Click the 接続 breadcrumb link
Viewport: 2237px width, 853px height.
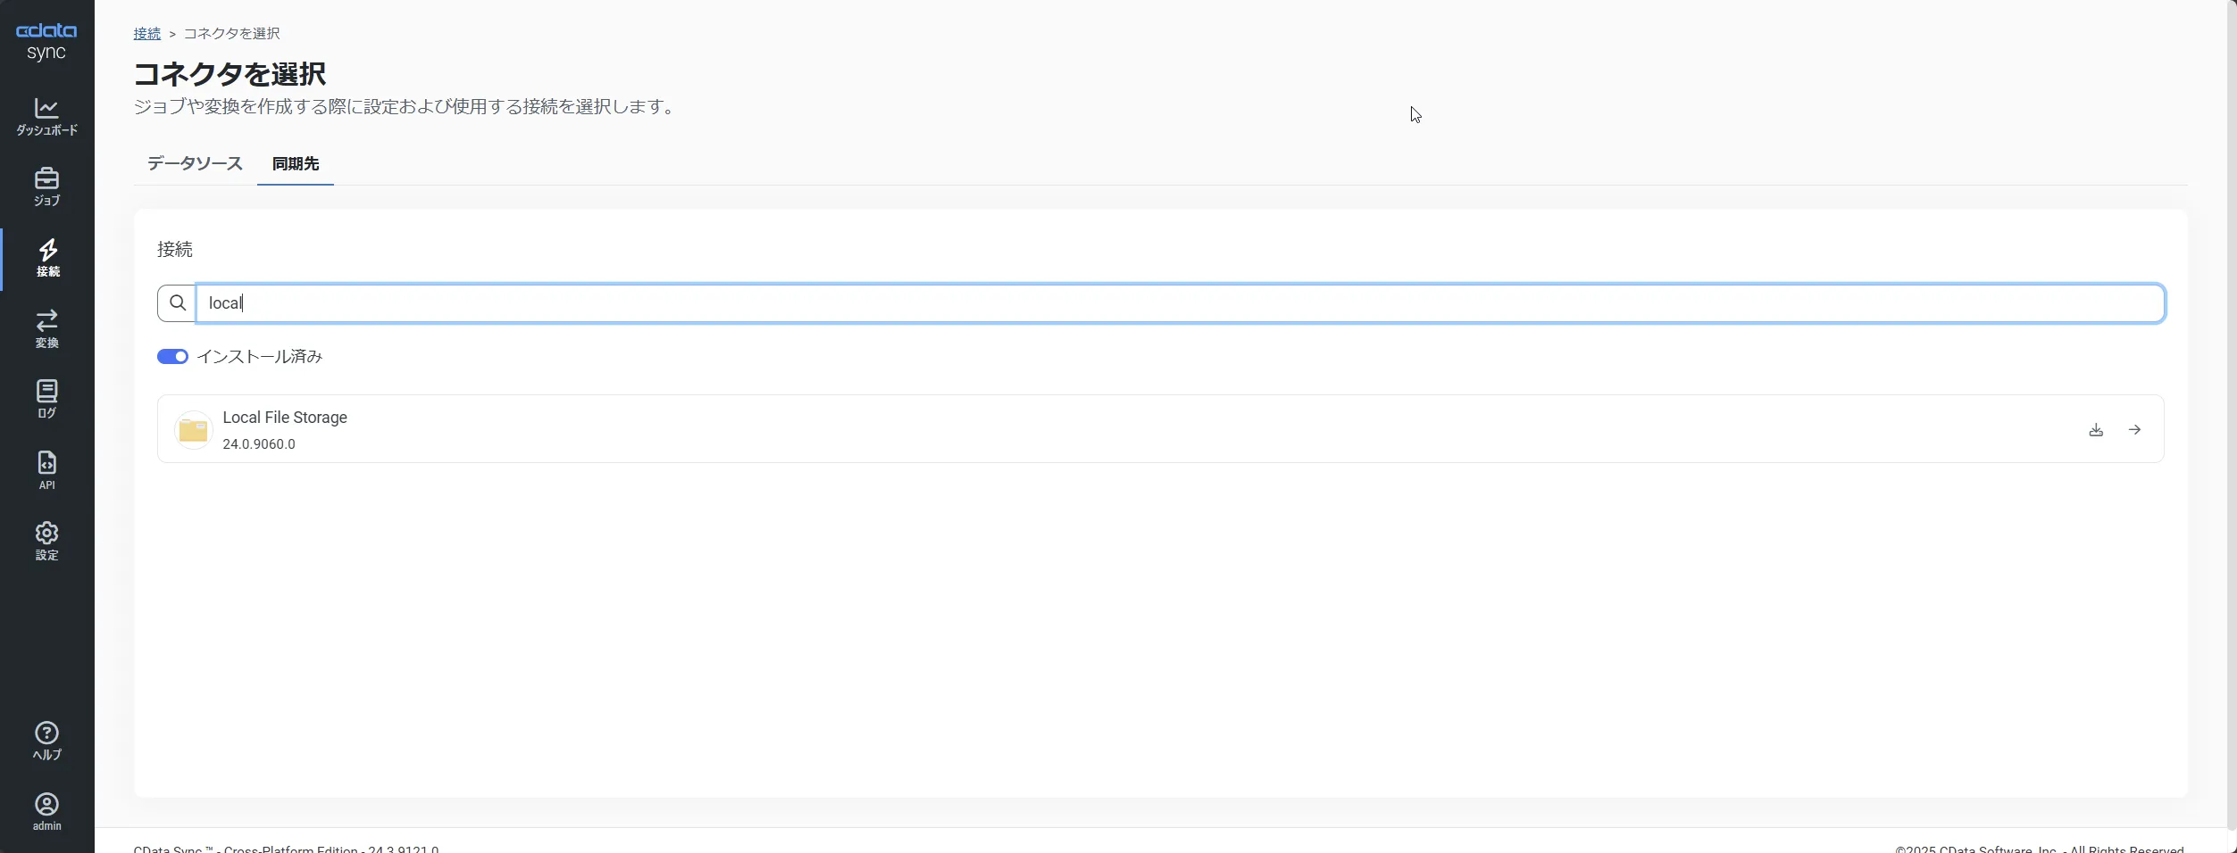click(147, 34)
